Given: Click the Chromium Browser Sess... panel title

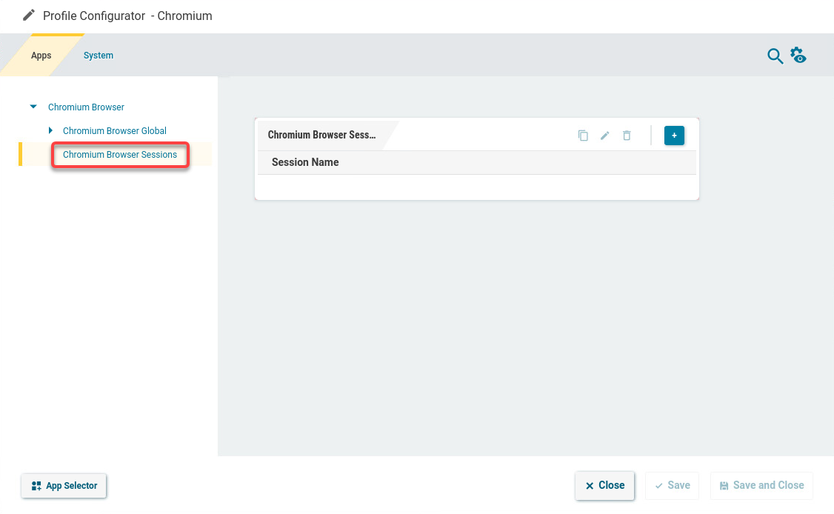Looking at the screenshot, I should (321, 136).
